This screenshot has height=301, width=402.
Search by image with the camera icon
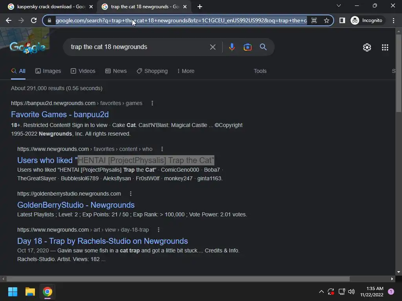coord(247,47)
